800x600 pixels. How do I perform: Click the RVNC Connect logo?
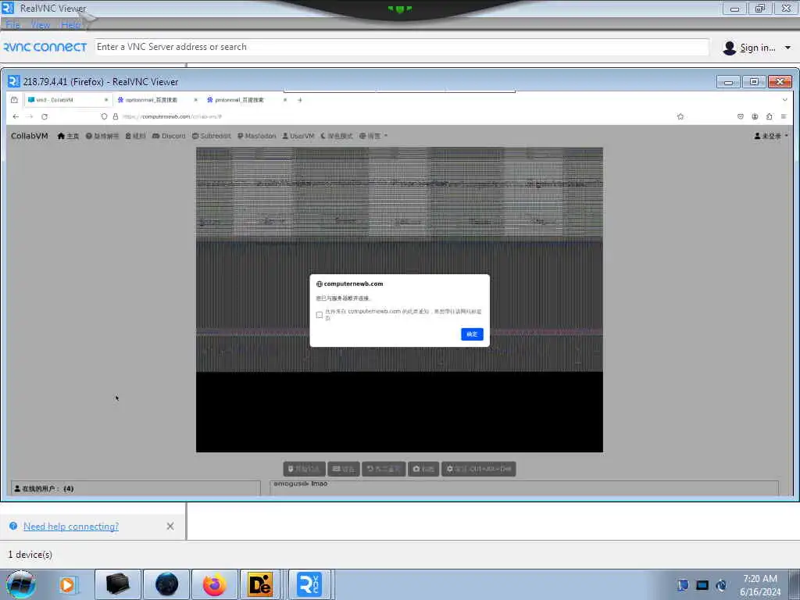(x=45, y=47)
